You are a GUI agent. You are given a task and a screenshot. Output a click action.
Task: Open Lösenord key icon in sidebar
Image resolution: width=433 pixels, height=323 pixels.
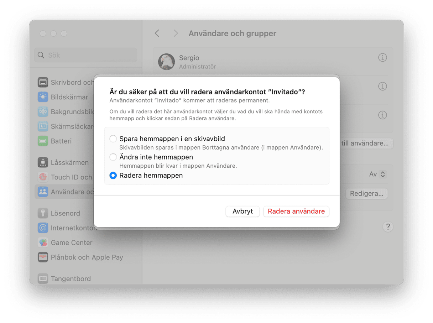(x=43, y=213)
